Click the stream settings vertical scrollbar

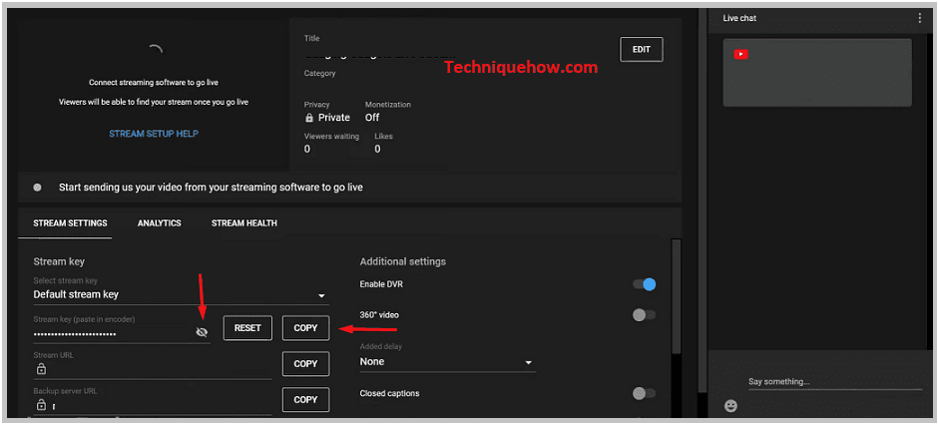676,296
